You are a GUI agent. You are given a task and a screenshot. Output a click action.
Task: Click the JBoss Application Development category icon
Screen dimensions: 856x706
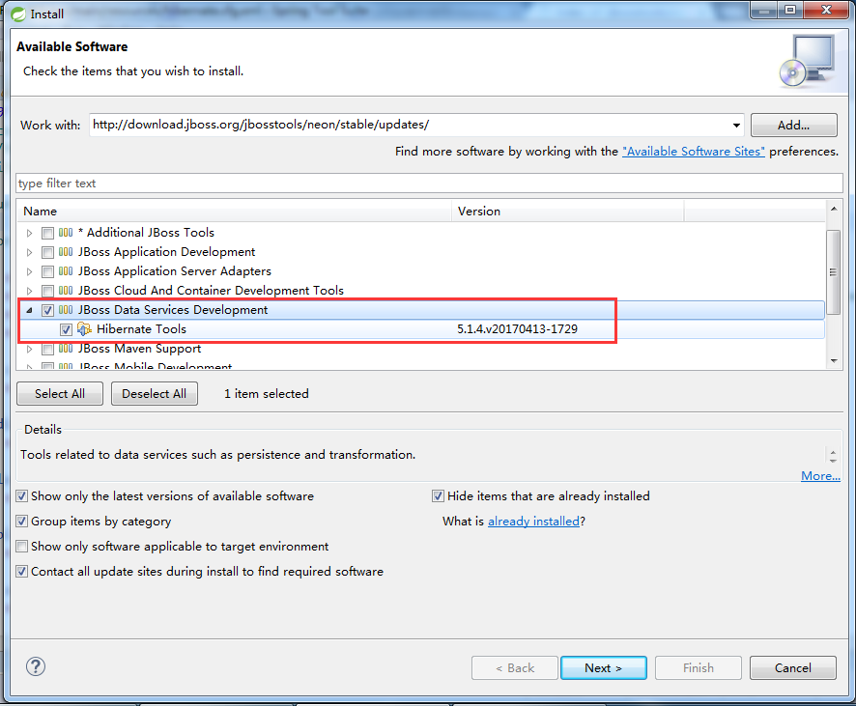[x=64, y=251]
